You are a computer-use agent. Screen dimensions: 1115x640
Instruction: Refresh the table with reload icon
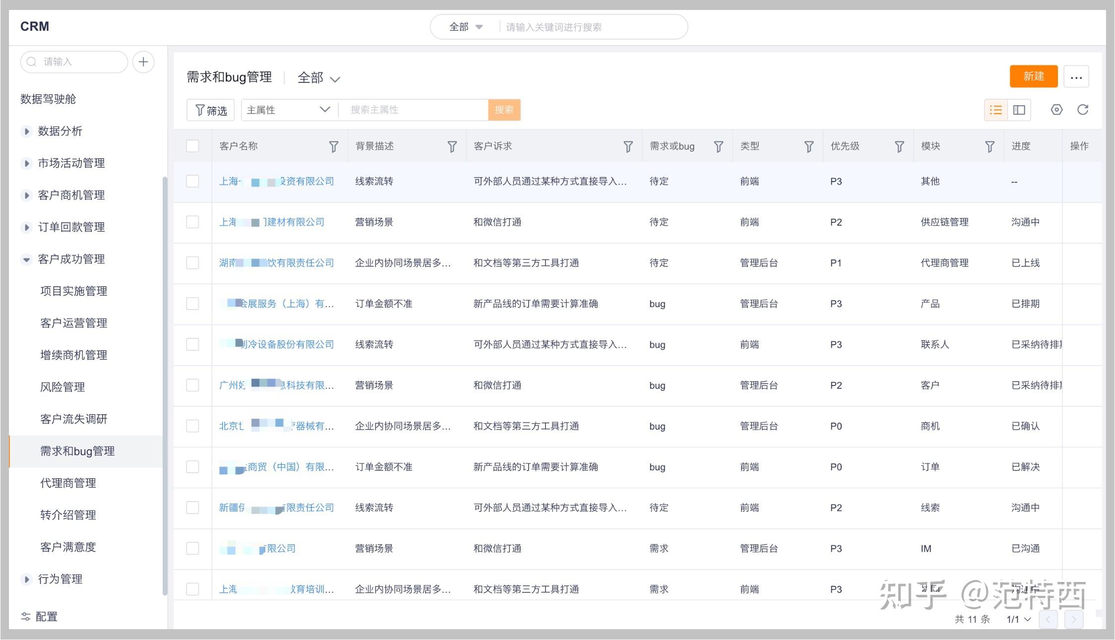(x=1083, y=110)
